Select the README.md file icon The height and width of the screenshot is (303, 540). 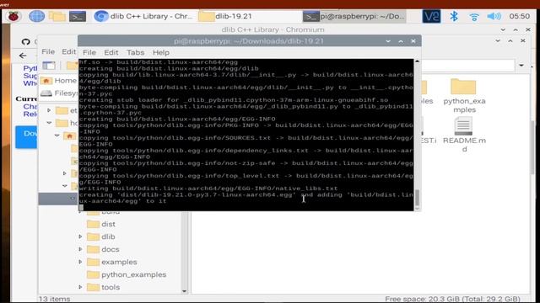[x=463, y=135]
